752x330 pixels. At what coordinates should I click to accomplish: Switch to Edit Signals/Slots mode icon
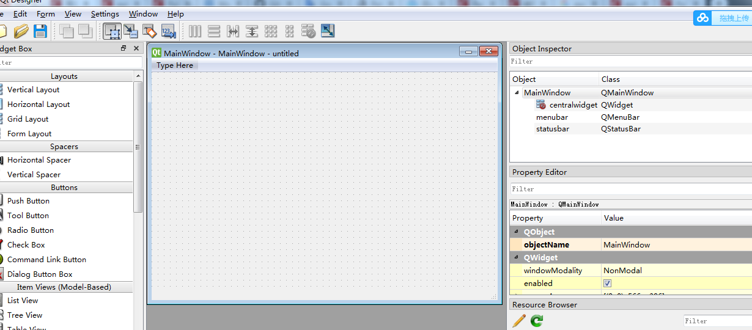pyautogui.click(x=131, y=31)
